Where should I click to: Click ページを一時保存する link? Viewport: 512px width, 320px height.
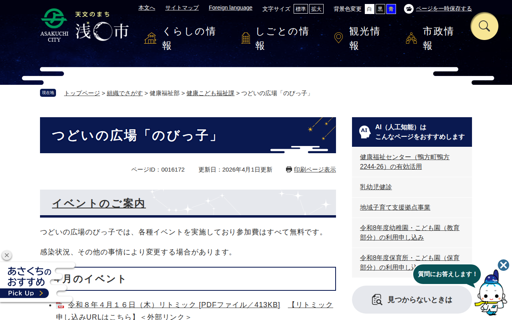444,8
